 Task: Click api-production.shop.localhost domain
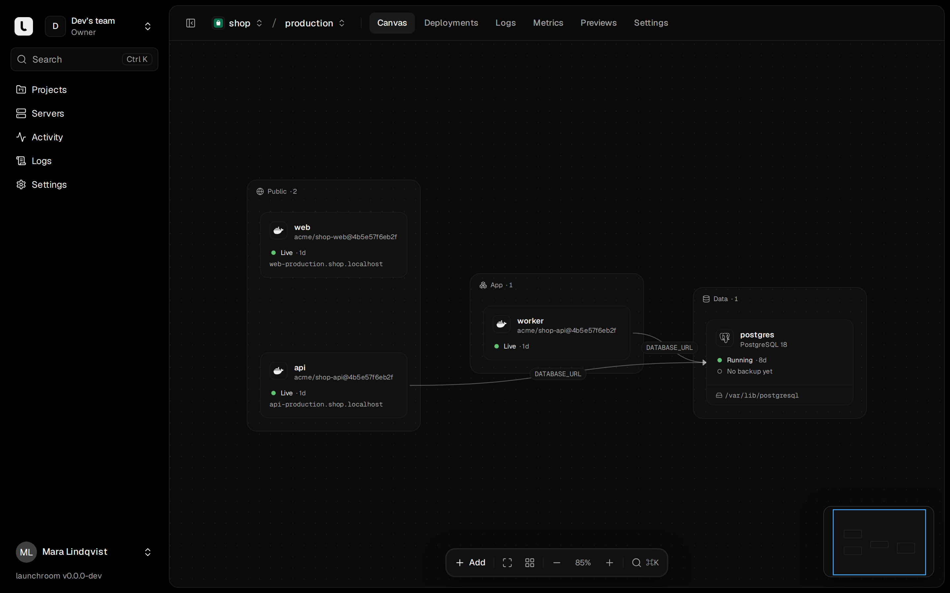tap(326, 404)
